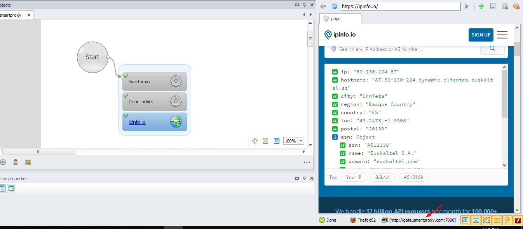Click the chalkboard icon below designer
The width and height of the screenshot is (523, 229).
[28, 162]
